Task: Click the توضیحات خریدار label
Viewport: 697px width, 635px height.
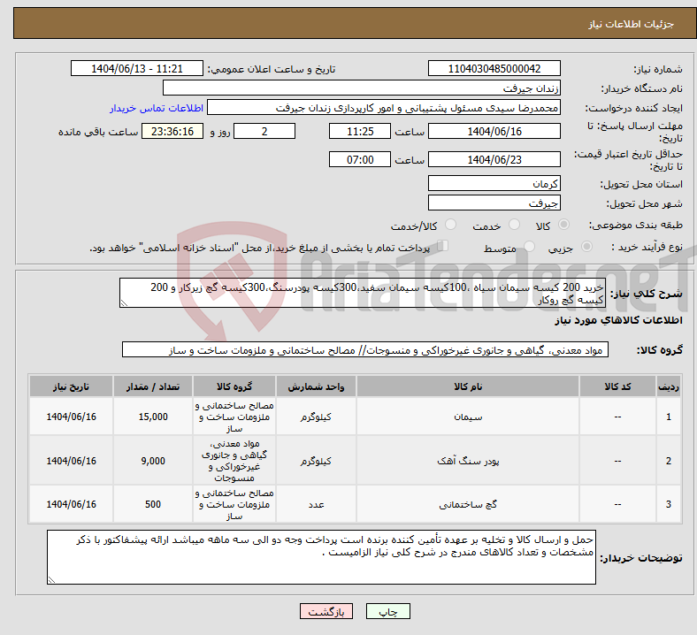Action: pos(641,558)
